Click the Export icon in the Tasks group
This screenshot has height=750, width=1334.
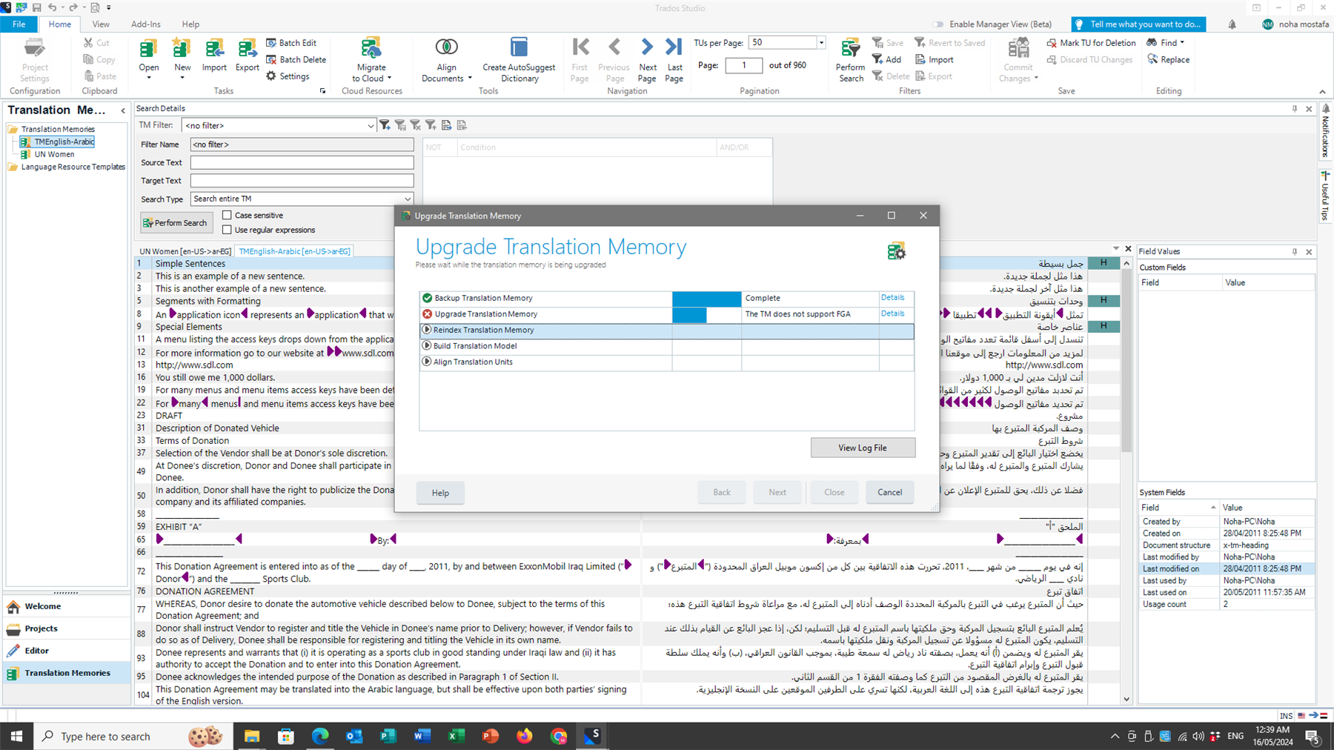247,49
